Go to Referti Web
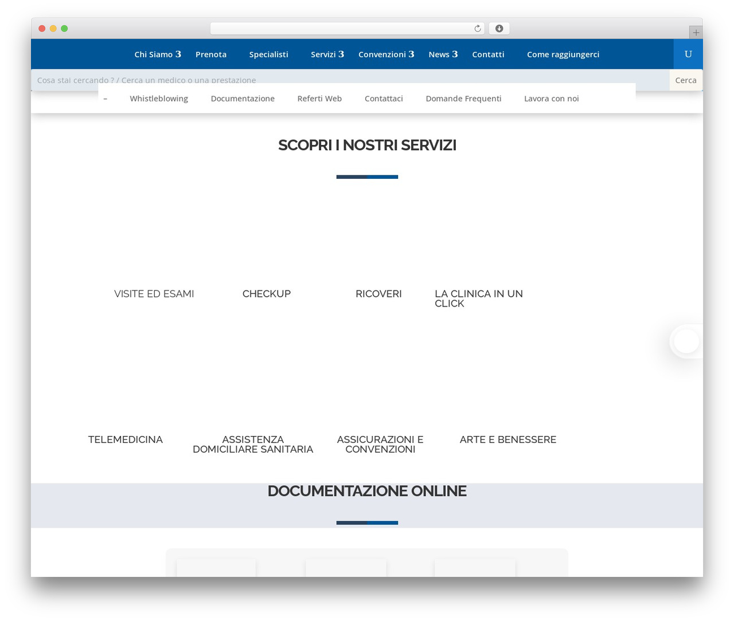This screenshot has width=734, height=621. [319, 99]
